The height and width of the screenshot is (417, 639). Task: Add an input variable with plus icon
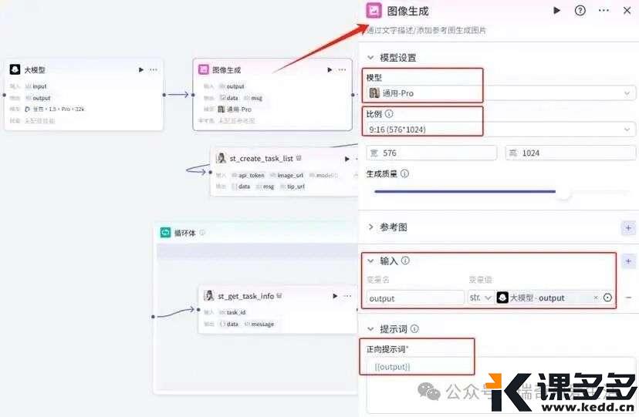[628, 261]
